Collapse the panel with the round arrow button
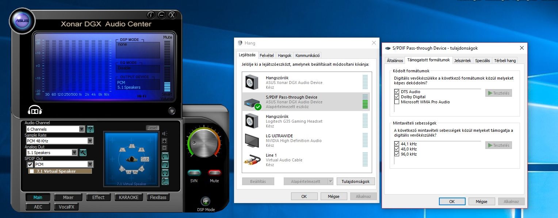 point(172,111)
